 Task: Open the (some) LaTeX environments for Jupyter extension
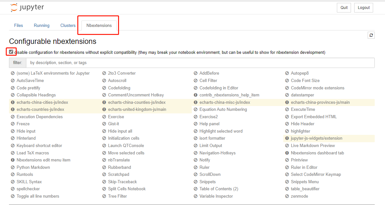coord(53,73)
